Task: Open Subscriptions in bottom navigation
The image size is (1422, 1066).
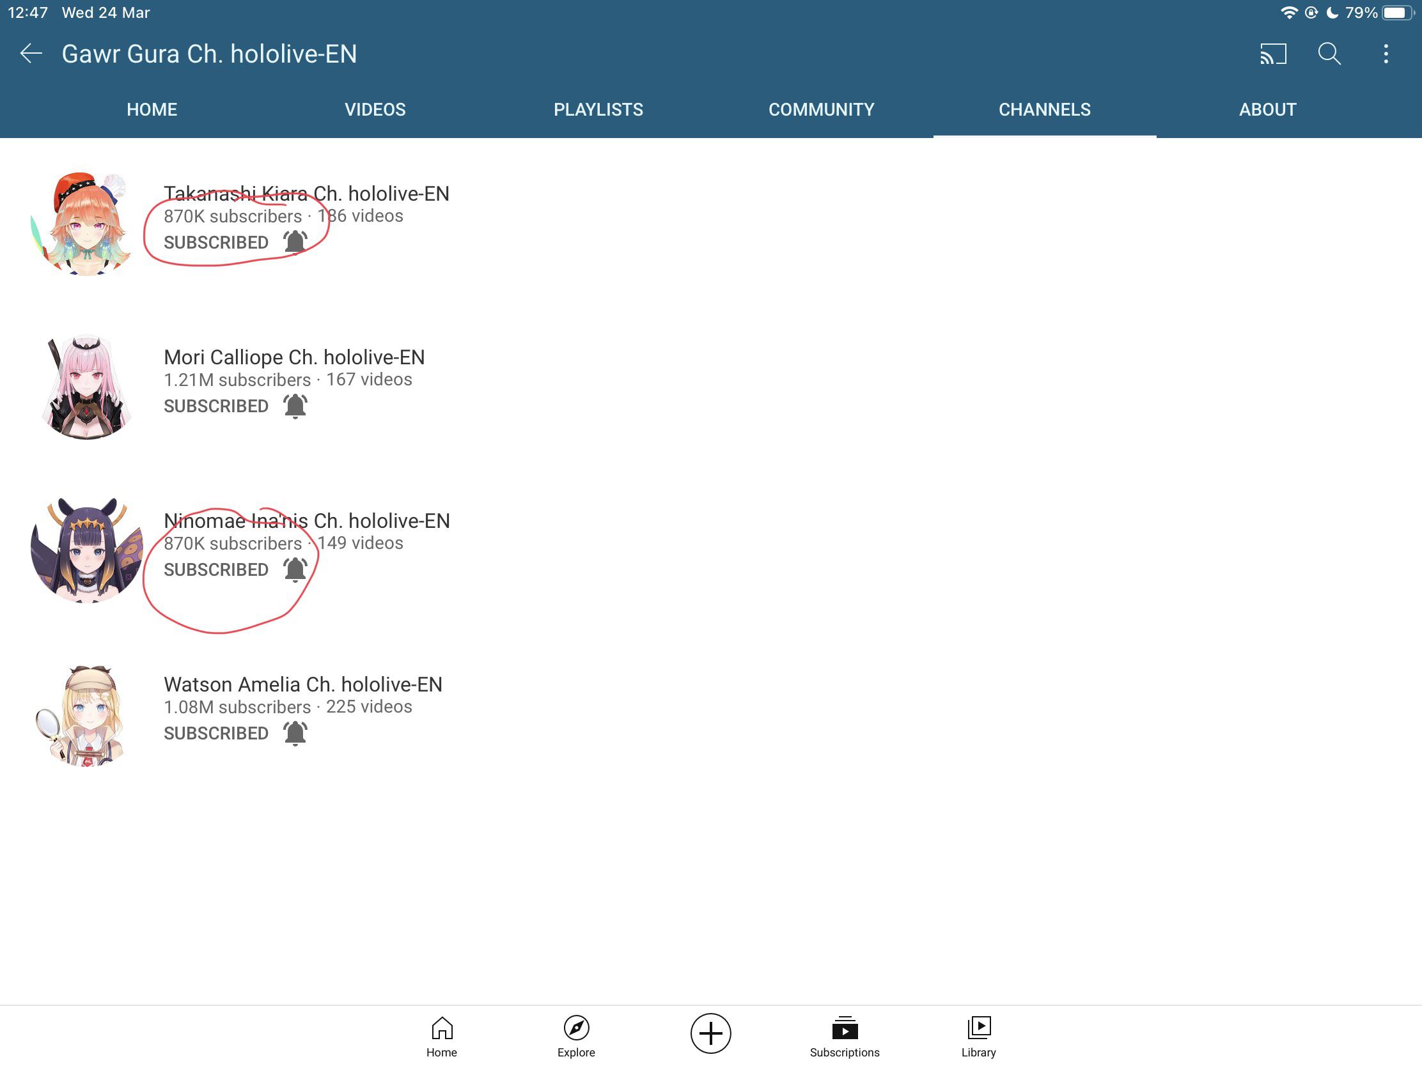Action: (x=844, y=1036)
